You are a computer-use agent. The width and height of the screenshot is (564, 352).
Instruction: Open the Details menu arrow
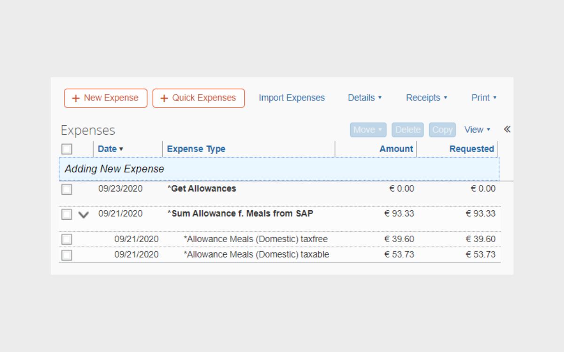pos(380,98)
